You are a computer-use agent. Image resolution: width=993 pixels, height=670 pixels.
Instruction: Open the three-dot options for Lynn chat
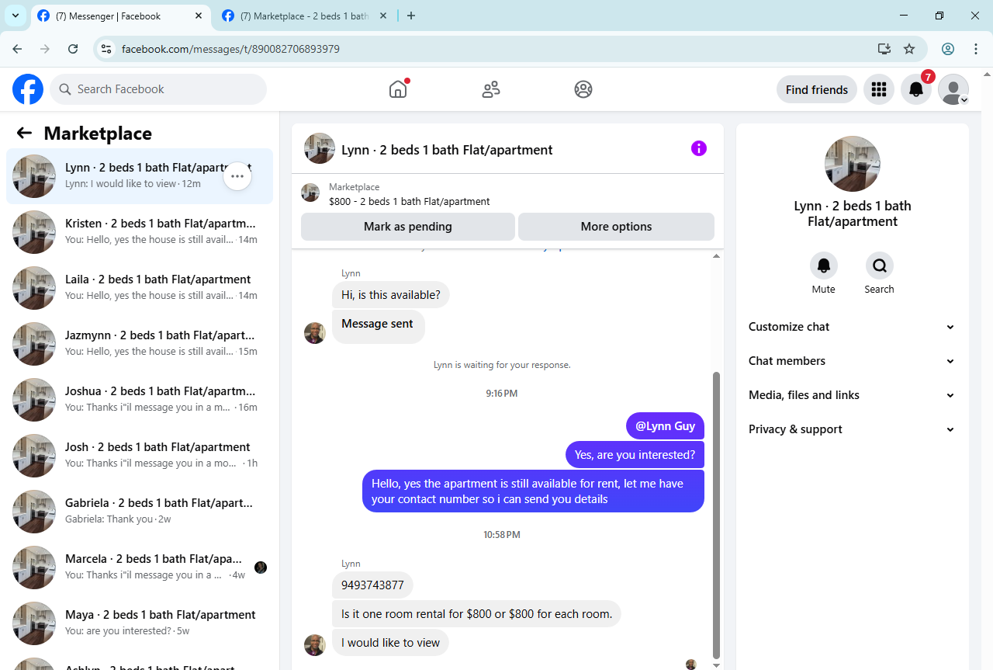point(237,176)
